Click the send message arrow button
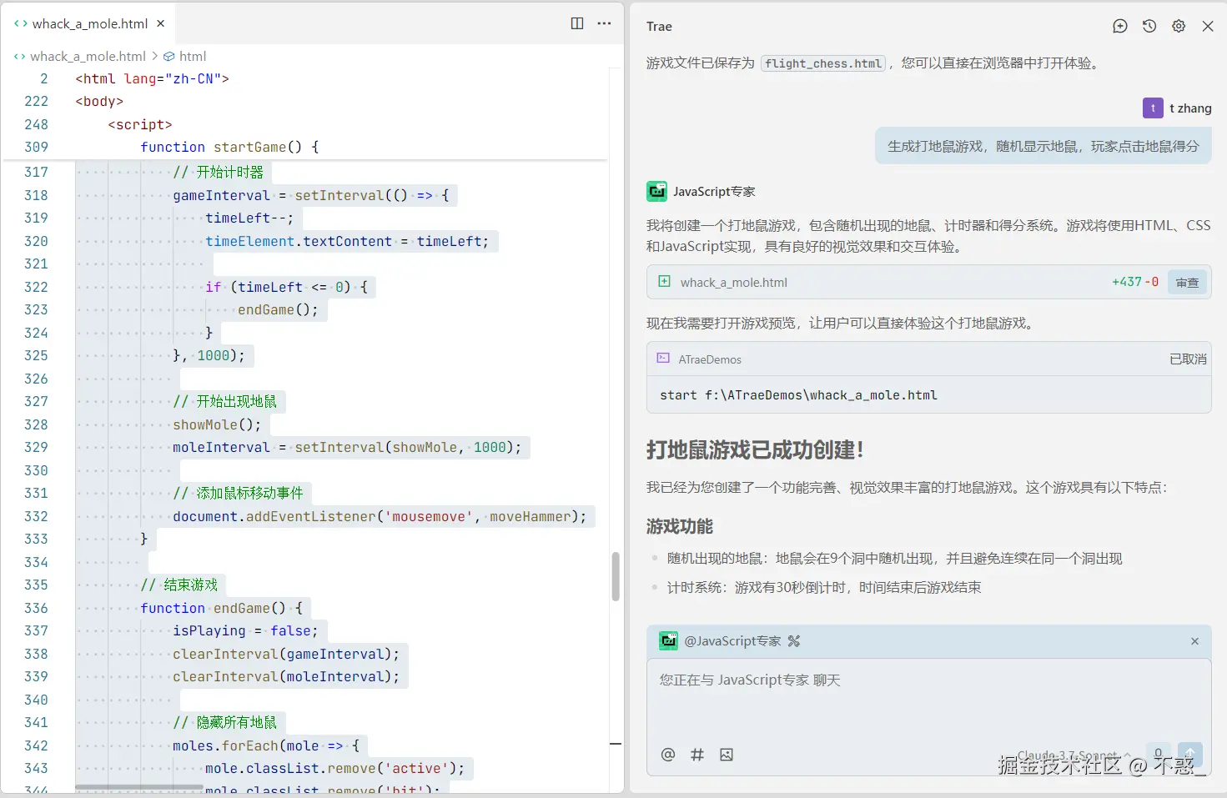The width and height of the screenshot is (1227, 798). 1190,754
